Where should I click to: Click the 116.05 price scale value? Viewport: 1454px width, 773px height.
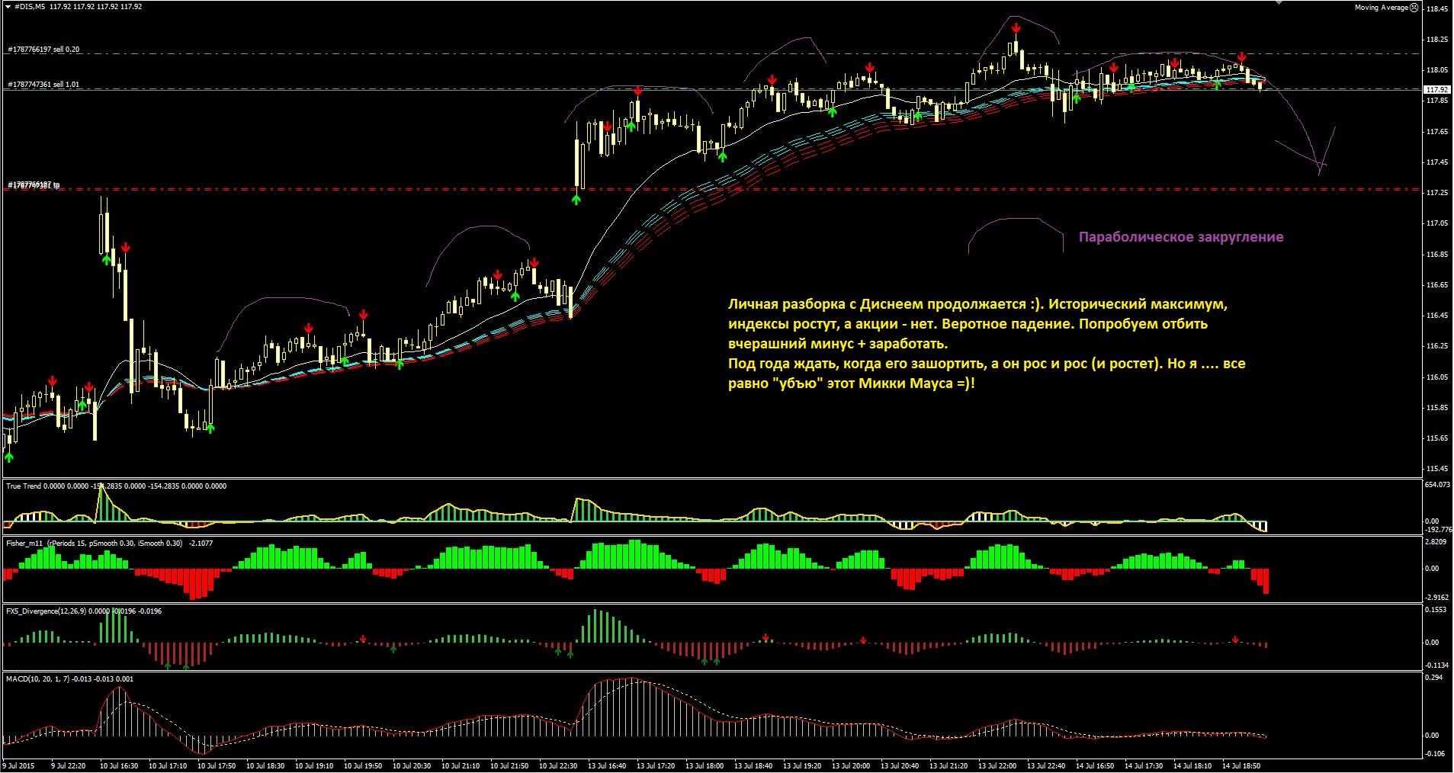click(1436, 377)
